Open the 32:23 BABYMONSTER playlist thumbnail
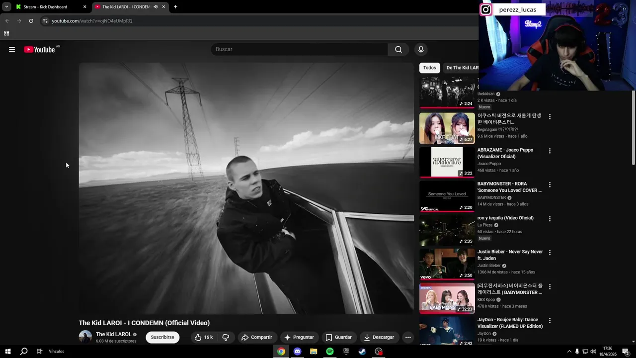The image size is (636, 358). click(x=447, y=298)
